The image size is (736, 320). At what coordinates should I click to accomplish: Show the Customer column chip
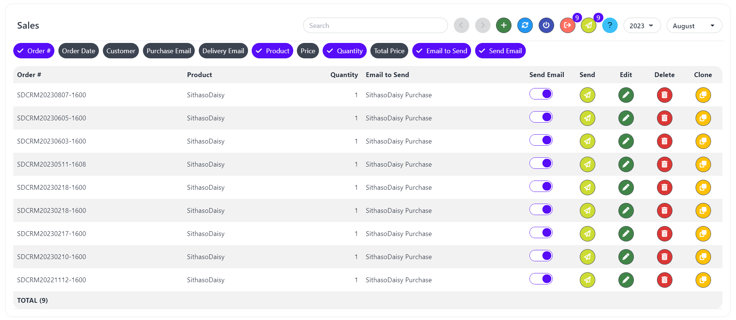121,51
